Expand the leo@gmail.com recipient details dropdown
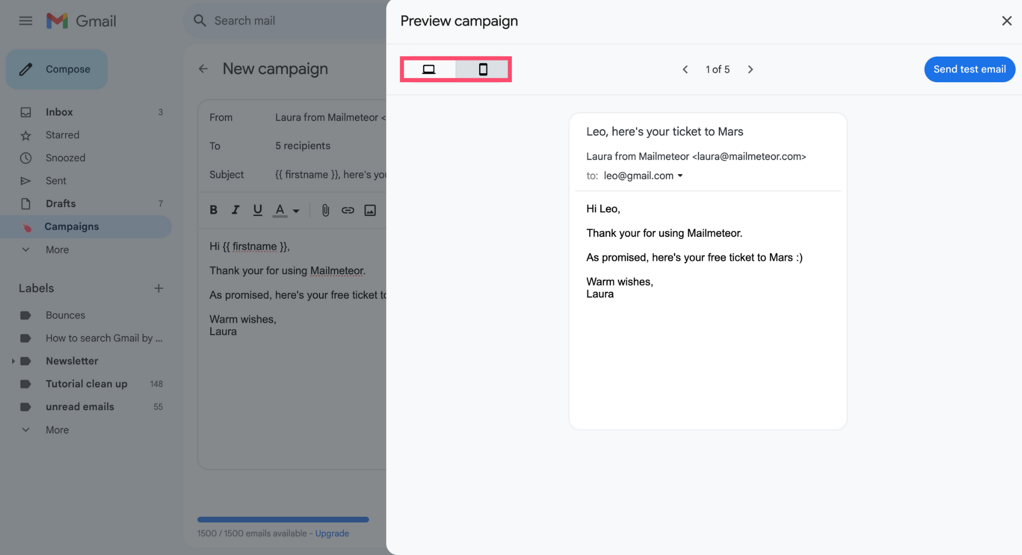The height and width of the screenshot is (555, 1022). pos(680,176)
